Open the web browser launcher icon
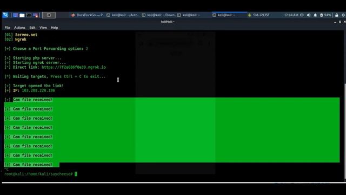Viewport: 346px width, 195px height. 35,15
